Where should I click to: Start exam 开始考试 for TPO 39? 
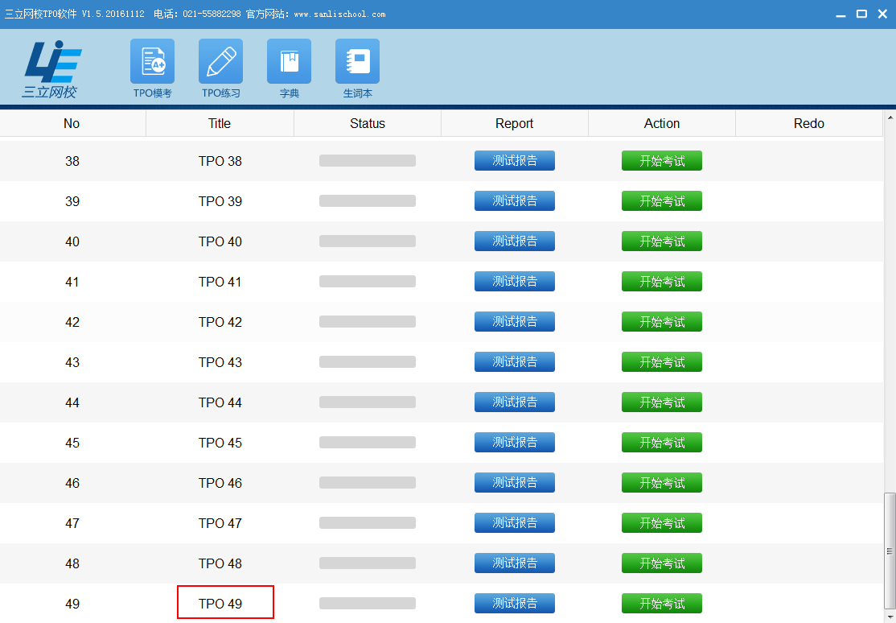click(x=662, y=200)
